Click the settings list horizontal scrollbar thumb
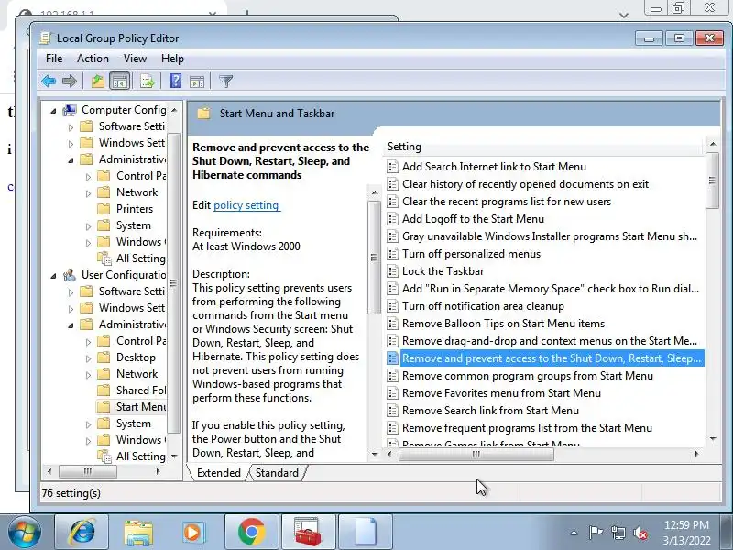Screen dimensions: 733x550 tap(476, 454)
